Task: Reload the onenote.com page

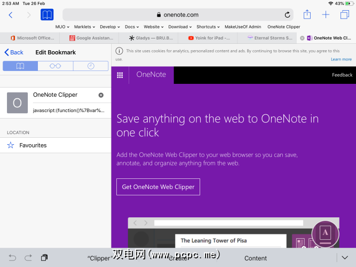Action: coord(287,15)
